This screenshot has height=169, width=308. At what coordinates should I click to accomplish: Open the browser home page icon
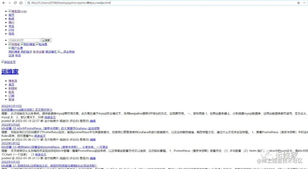(x=21, y=3)
